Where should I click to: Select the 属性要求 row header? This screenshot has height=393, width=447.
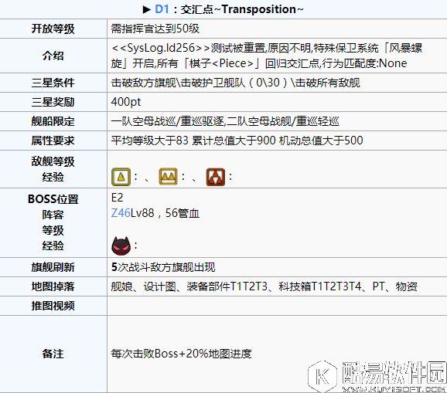click(53, 141)
